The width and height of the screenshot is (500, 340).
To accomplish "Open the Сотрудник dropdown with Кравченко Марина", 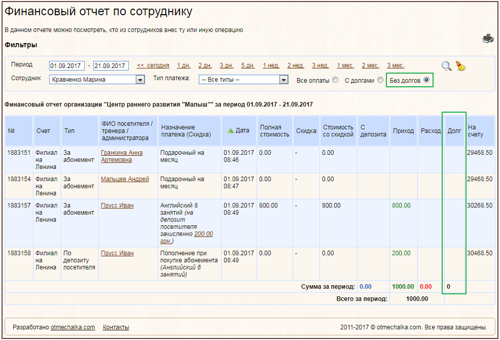I will tap(97, 80).
